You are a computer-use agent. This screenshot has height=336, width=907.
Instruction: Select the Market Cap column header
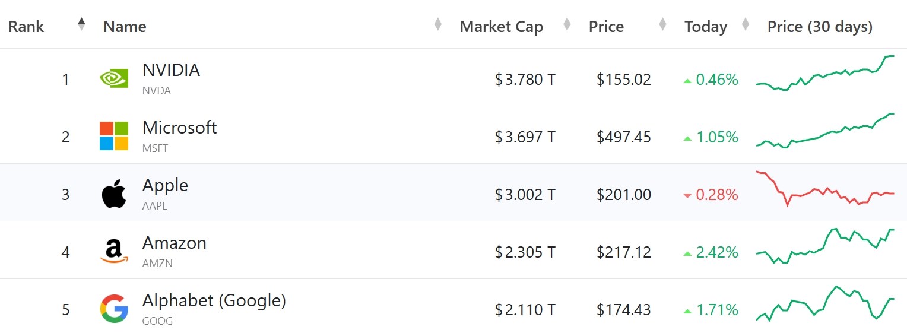click(x=502, y=27)
